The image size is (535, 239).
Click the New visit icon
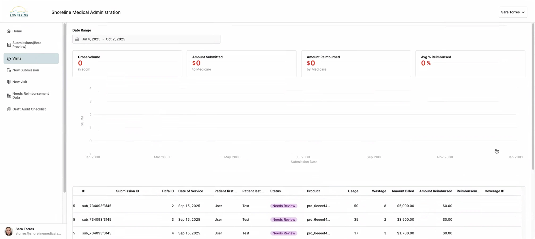click(9, 82)
